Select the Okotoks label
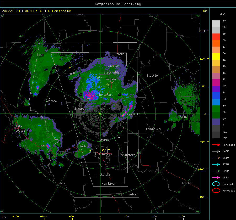The width and height of the screenshot is (236, 220). [x=105, y=174]
